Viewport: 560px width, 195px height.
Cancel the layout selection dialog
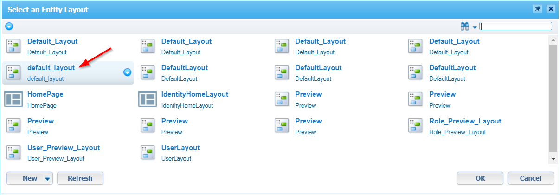[530, 178]
